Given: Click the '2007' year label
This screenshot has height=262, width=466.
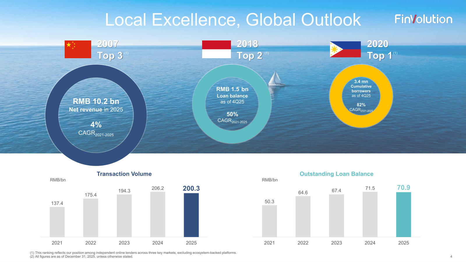Looking at the screenshot, I should coord(108,44).
